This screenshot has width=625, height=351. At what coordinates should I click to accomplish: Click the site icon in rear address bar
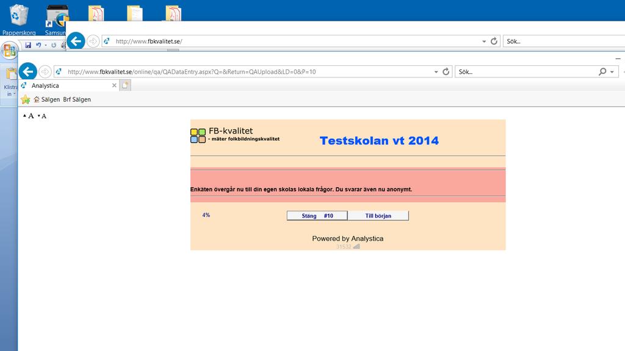pyautogui.click(x=107, y=41)
